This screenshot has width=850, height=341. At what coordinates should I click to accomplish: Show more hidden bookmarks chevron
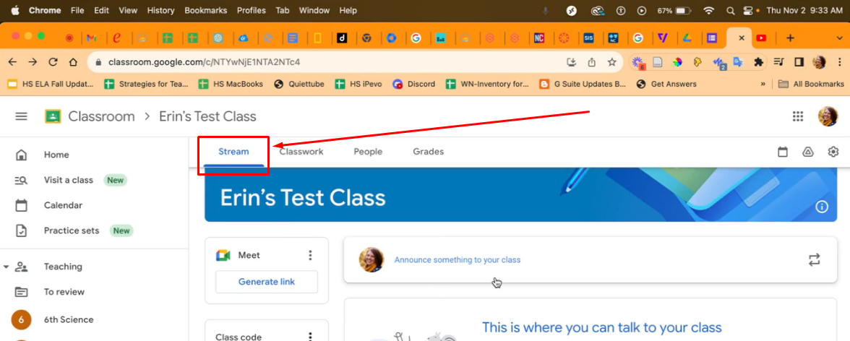763,84
